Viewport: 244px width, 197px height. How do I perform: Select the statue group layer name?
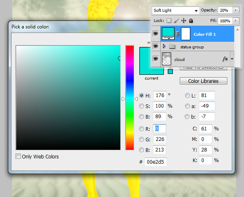tap(192, 47)
